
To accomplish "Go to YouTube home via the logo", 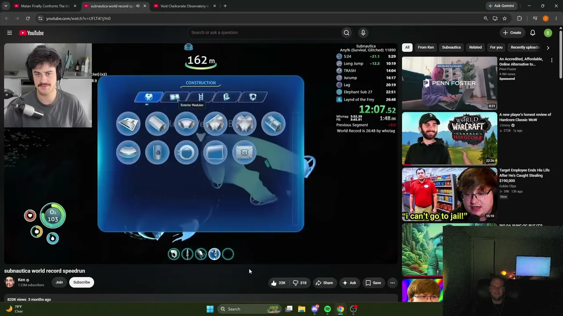I will click(x=31, y=33).
